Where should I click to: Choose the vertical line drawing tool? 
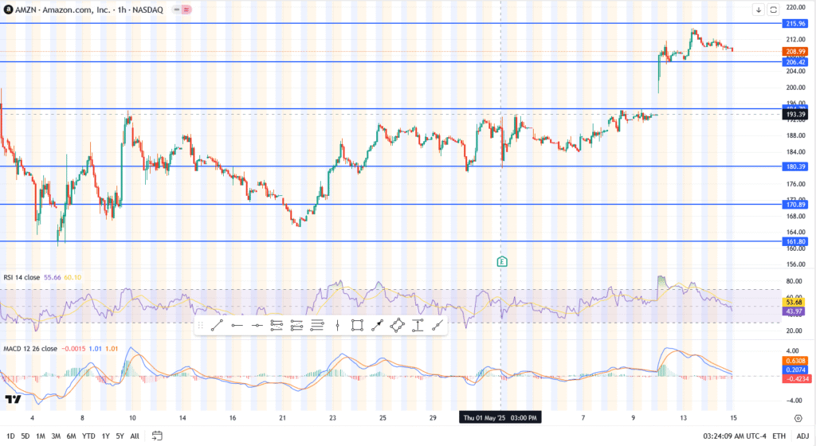pos(337,325)
